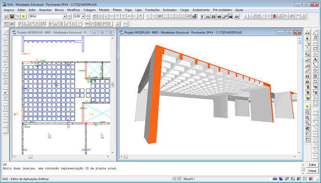Click the Editar button beside message panel
Viewport: 321px width, 183px height.
coord(312,165)
